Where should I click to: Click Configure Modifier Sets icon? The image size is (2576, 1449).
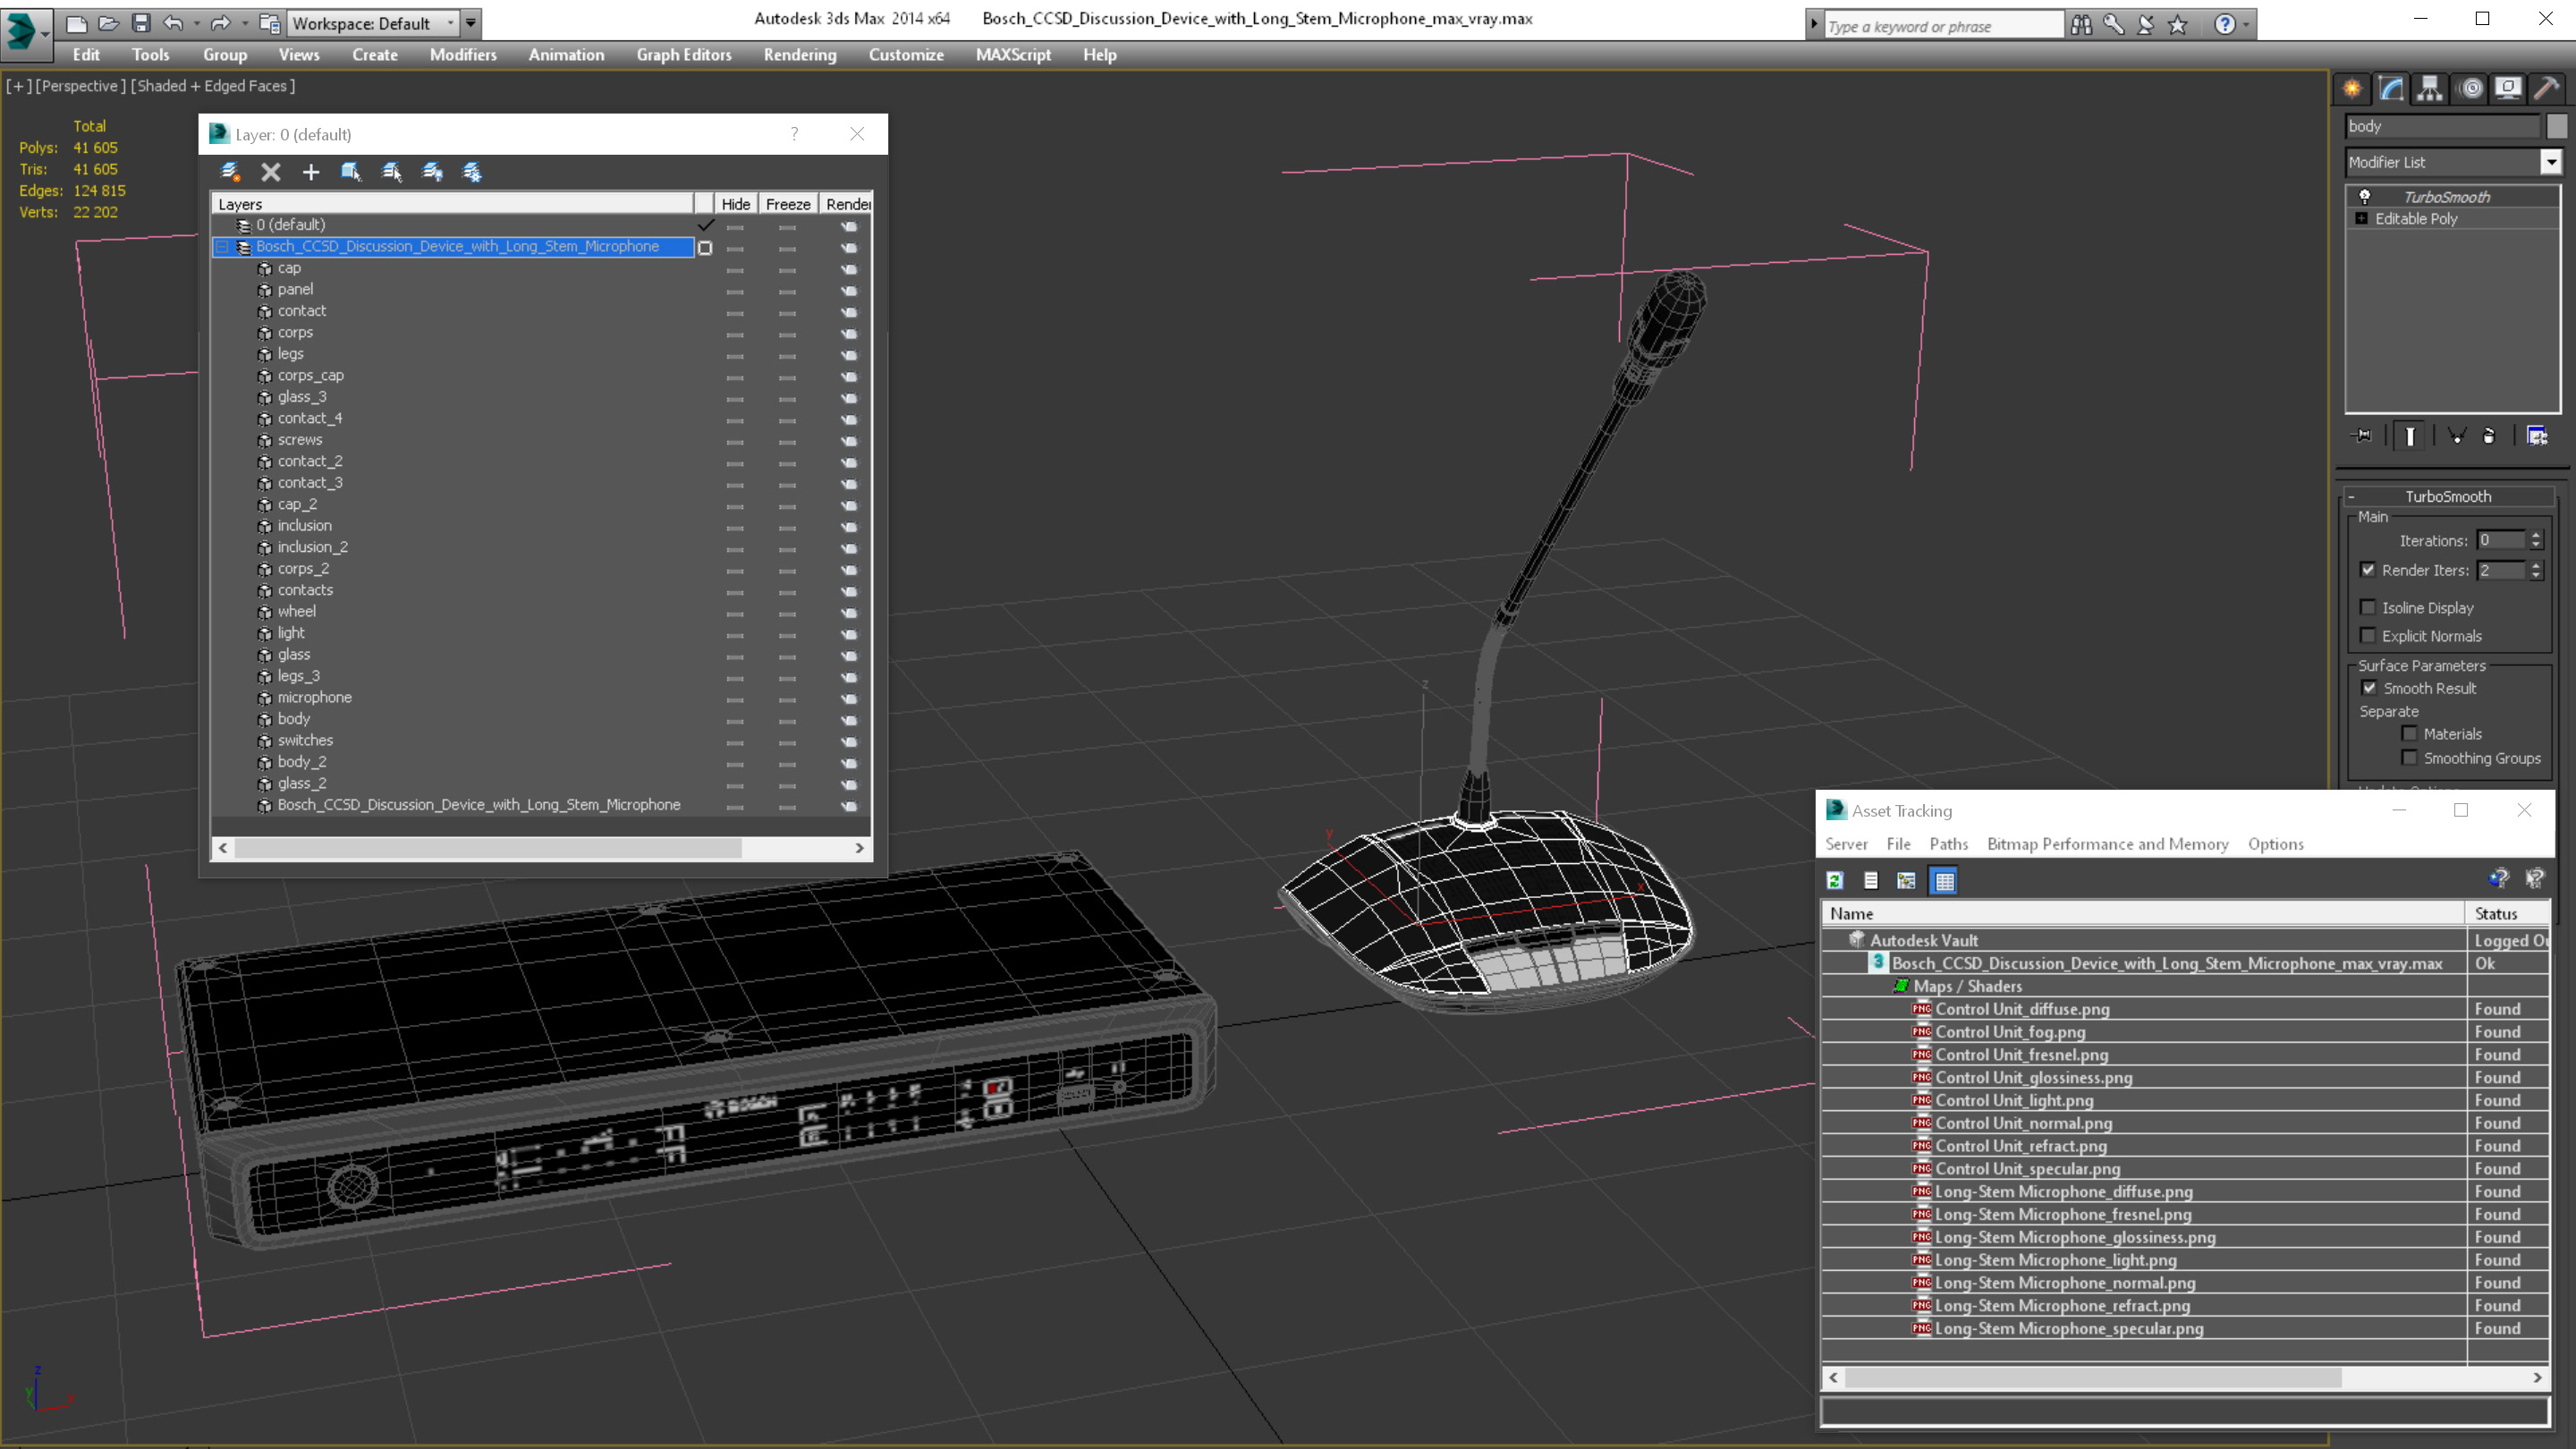[2537, 435]
